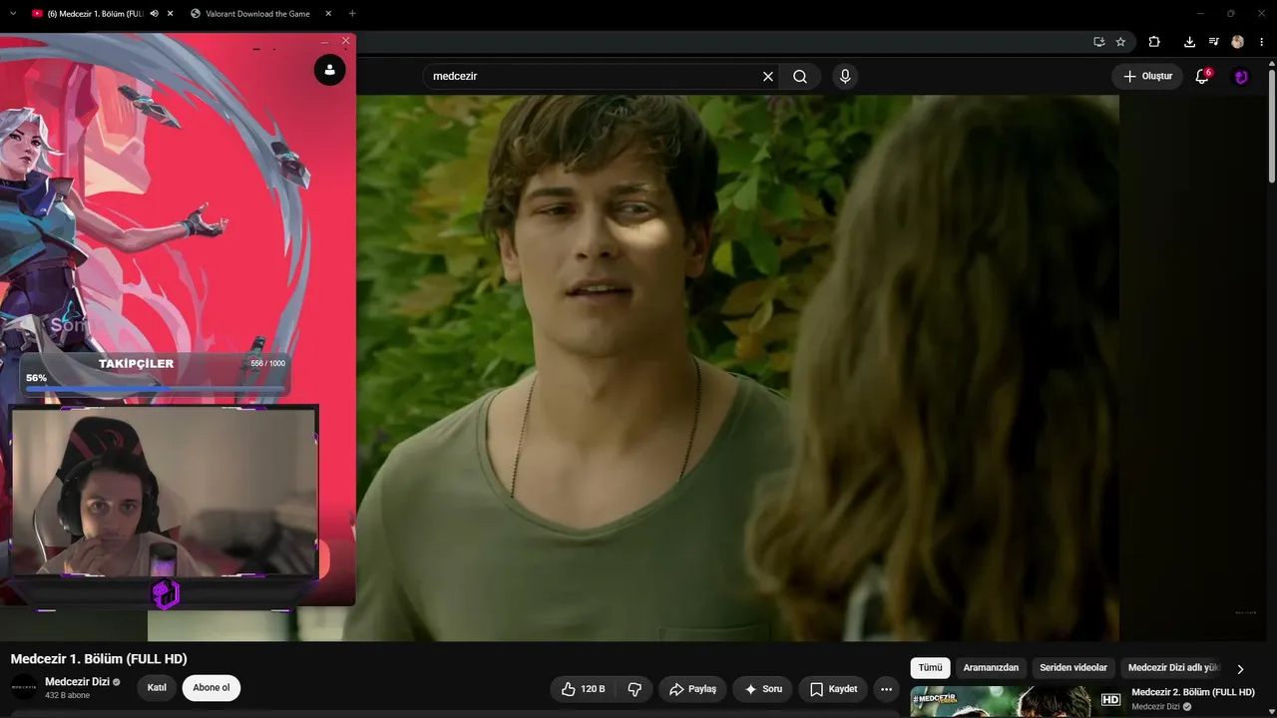The width and height of the screenshot is (1277, 718).
Task: Open the Medcezir 2. Bölüm (FULL HD) title
Action: pos(1193,692)
